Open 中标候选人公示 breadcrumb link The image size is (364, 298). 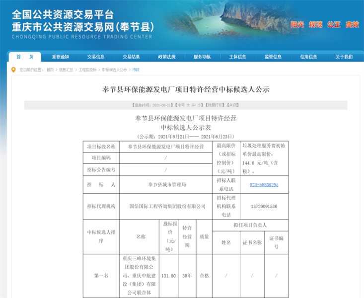coord(114,70)
